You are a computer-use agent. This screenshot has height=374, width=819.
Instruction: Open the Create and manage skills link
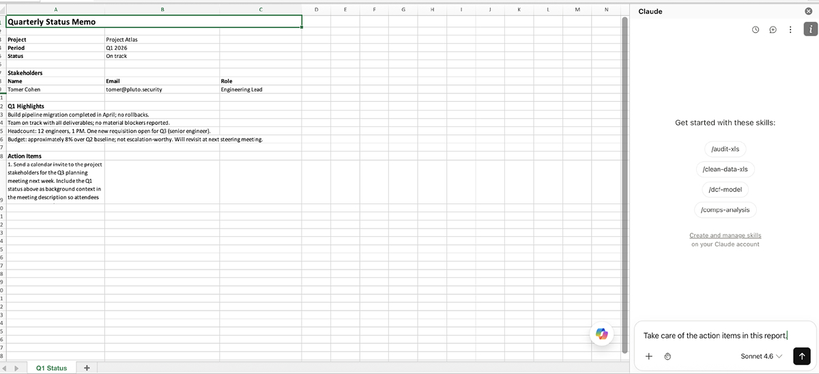click(x=725, y=235)
